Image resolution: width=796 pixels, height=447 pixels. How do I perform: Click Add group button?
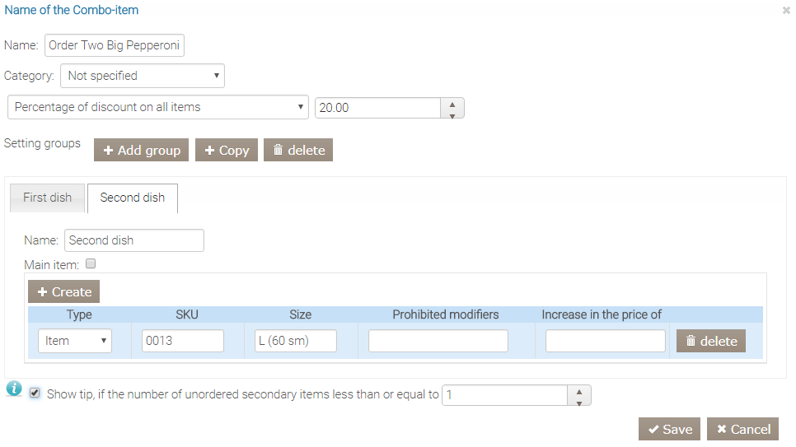(x=142, y=150)
